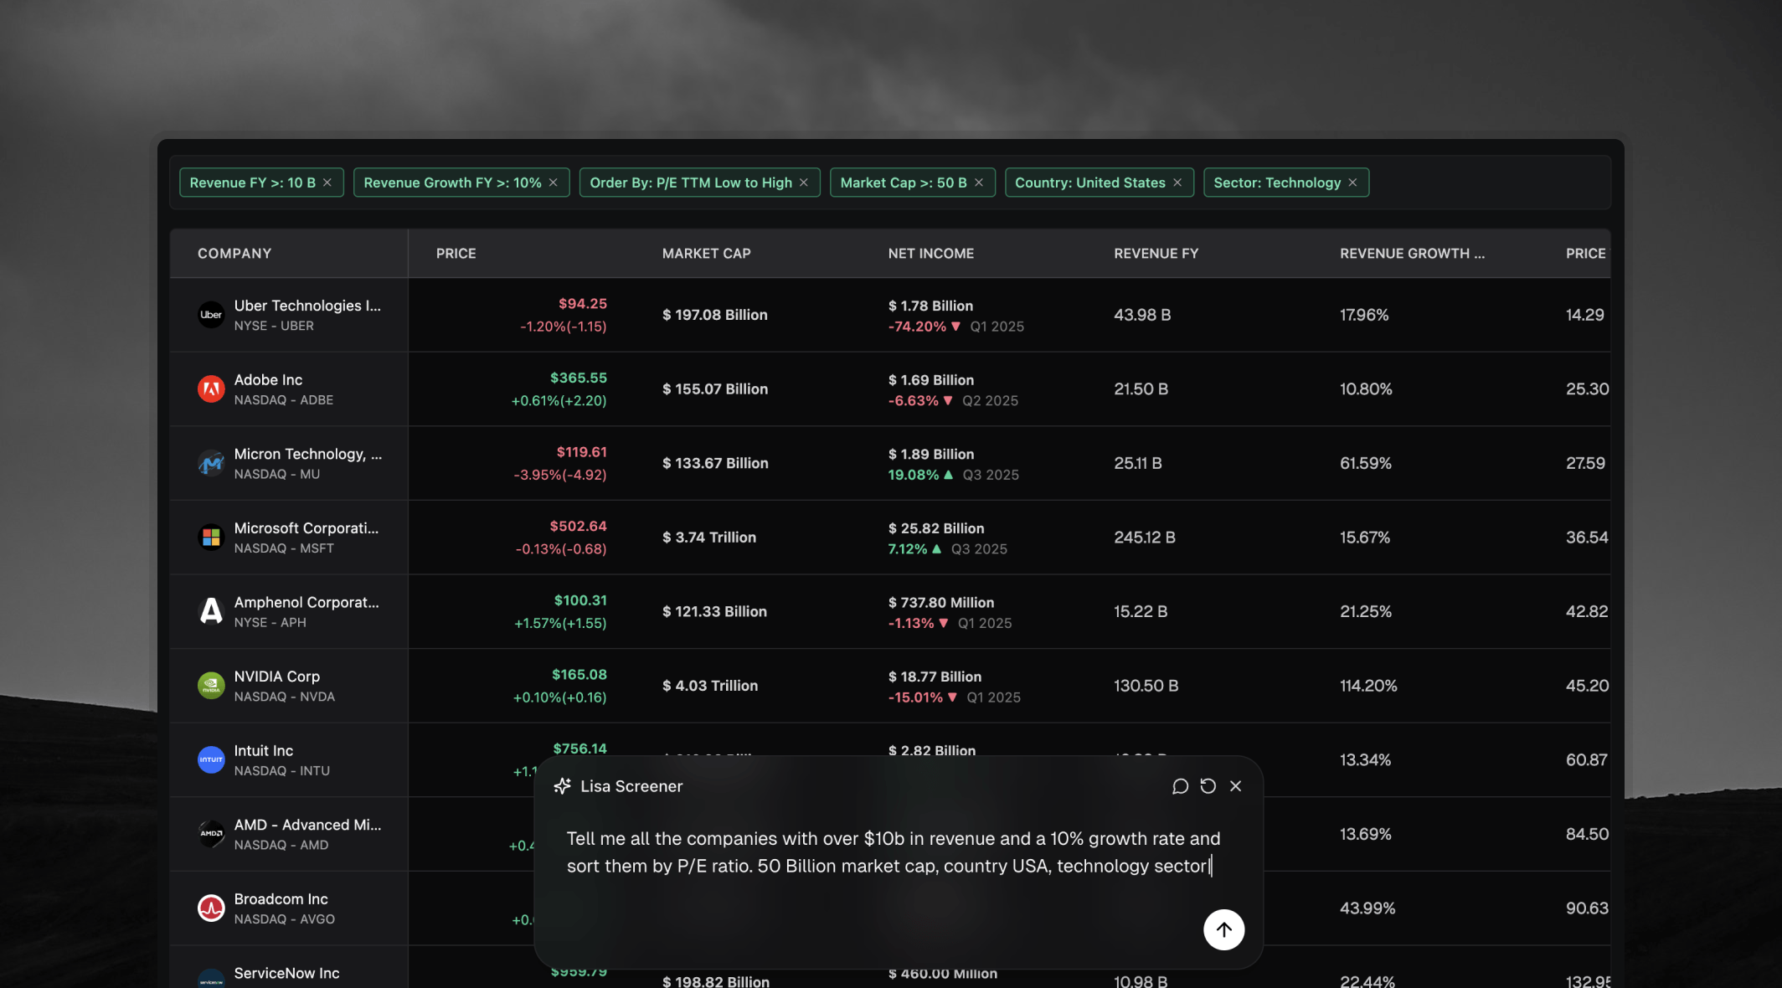The width and height of the screenshot is (1782, 988).
Task: Click inside the Lisa Screener prompt text
Action: (894, 852)
